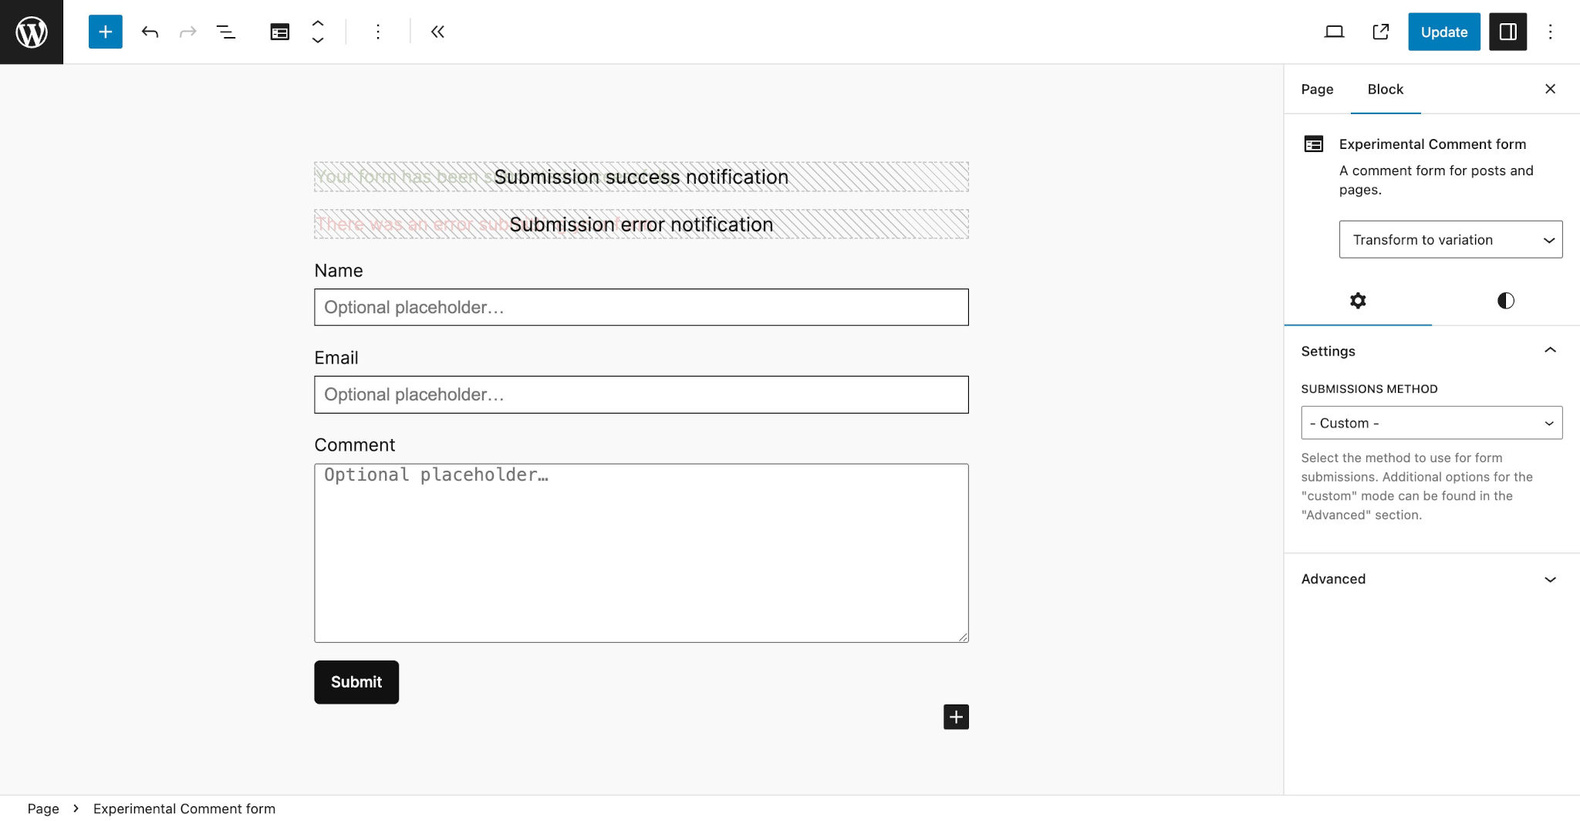Image resolution: width=1580 pixels, height=821 pixels.
Task: Expand the Advanced section
Action: 1431,579
